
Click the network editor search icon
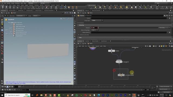(x=169, y=46)
